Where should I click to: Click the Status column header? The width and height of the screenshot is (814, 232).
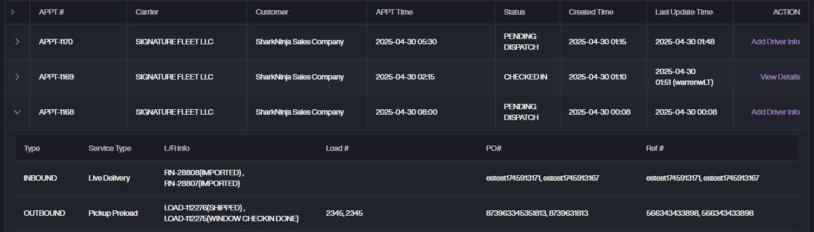click(514, 12)
